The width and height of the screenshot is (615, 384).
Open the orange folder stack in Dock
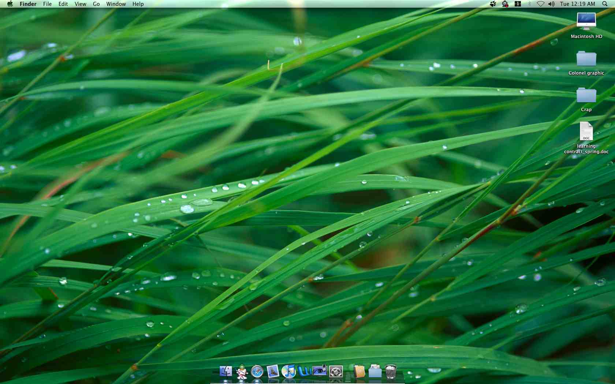pos(359,372)
